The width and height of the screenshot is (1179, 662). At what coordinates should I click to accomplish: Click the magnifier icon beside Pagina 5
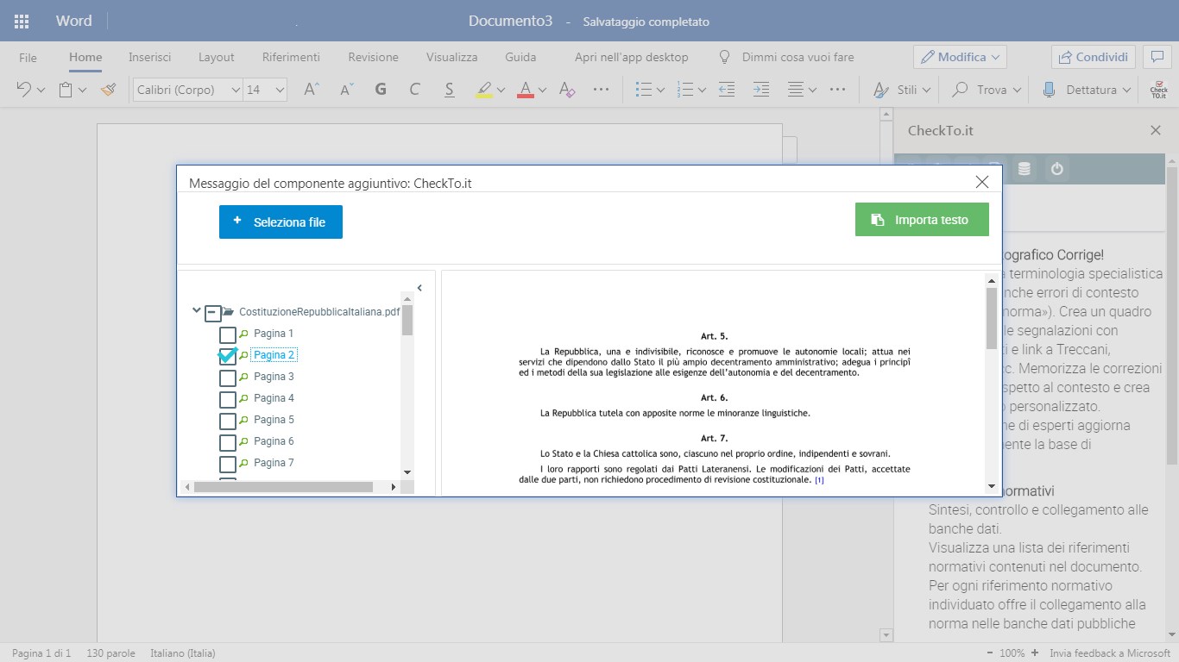click(x=244, y=420)
